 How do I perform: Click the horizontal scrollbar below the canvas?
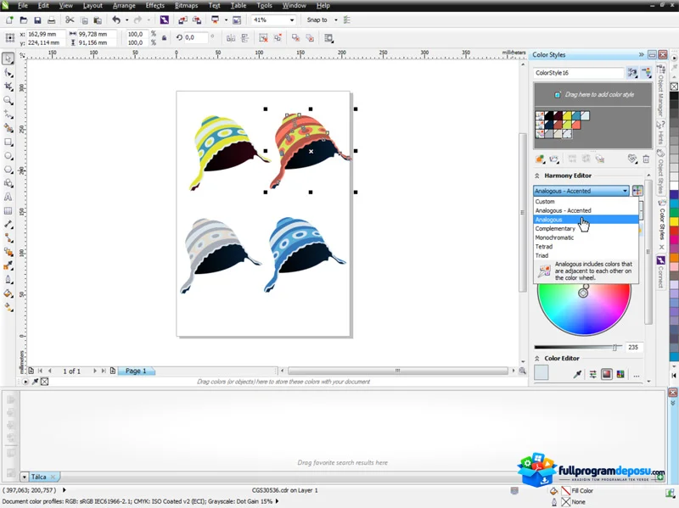pos(397,371)
